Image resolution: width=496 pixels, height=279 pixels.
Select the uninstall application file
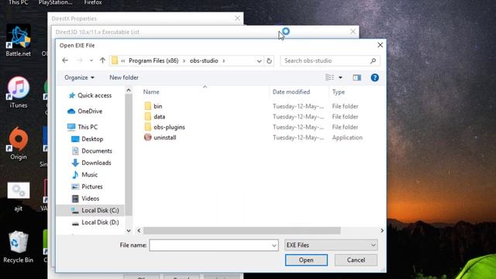pos(160,138)
